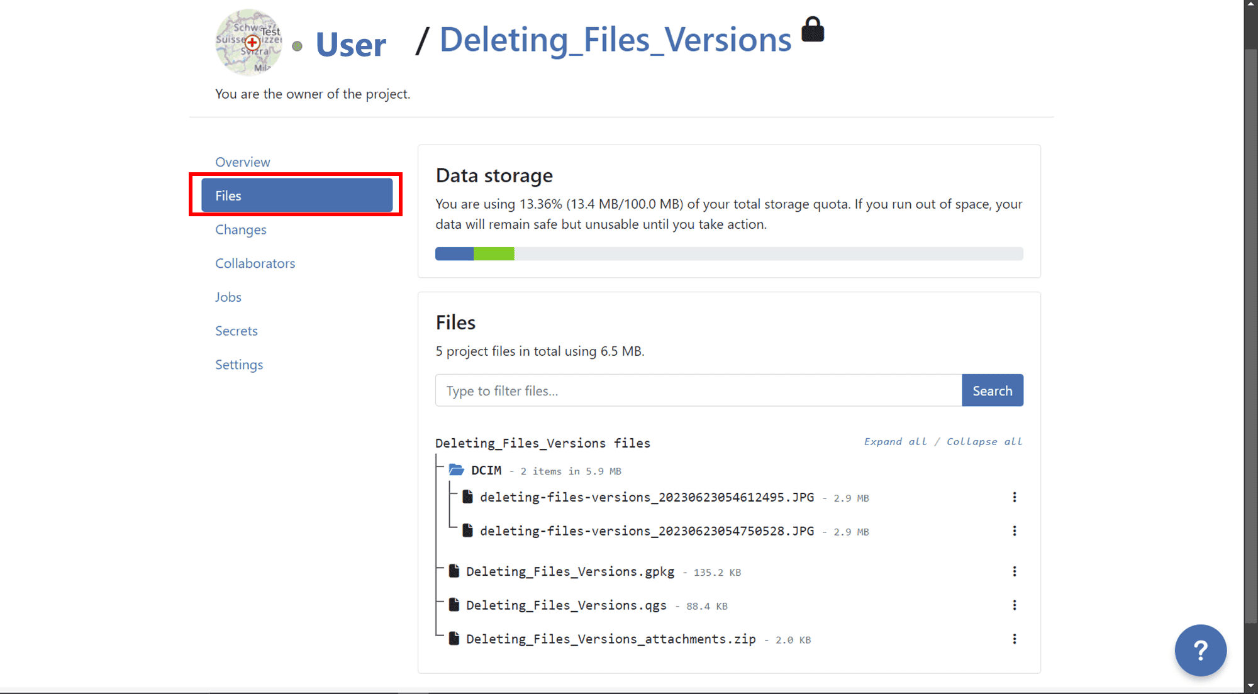Click file icon of the 054612495.JPG photo

467,497
